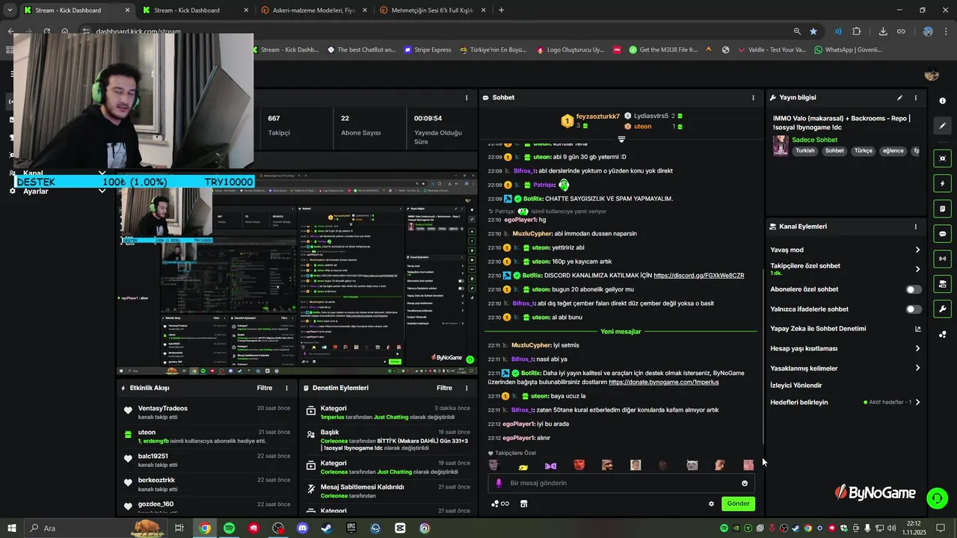957x538 pixels.
Task: Open three-dot menu in Denetim Eylemleri panel
Action: point(467,388)
